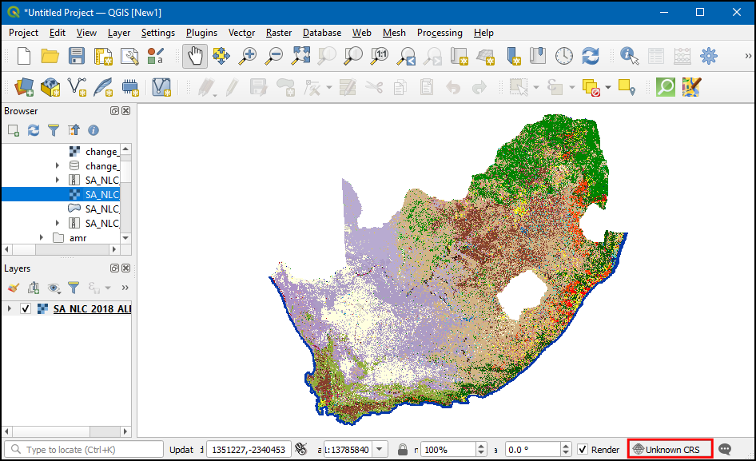Expand the amr folder in Browser

tap(42, 238)
